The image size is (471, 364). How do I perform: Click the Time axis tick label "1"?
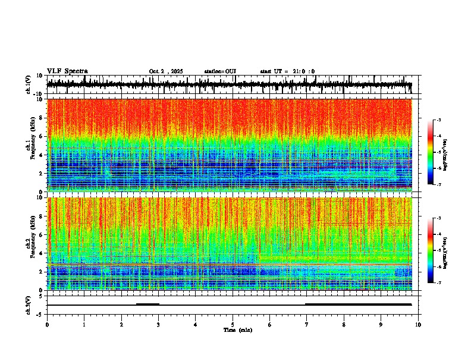(x=84, y=325)
